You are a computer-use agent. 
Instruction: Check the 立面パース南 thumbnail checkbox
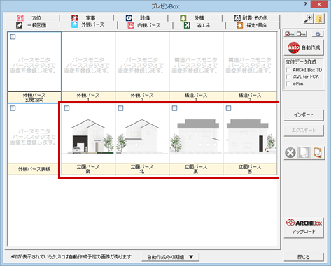click(66, 108)
